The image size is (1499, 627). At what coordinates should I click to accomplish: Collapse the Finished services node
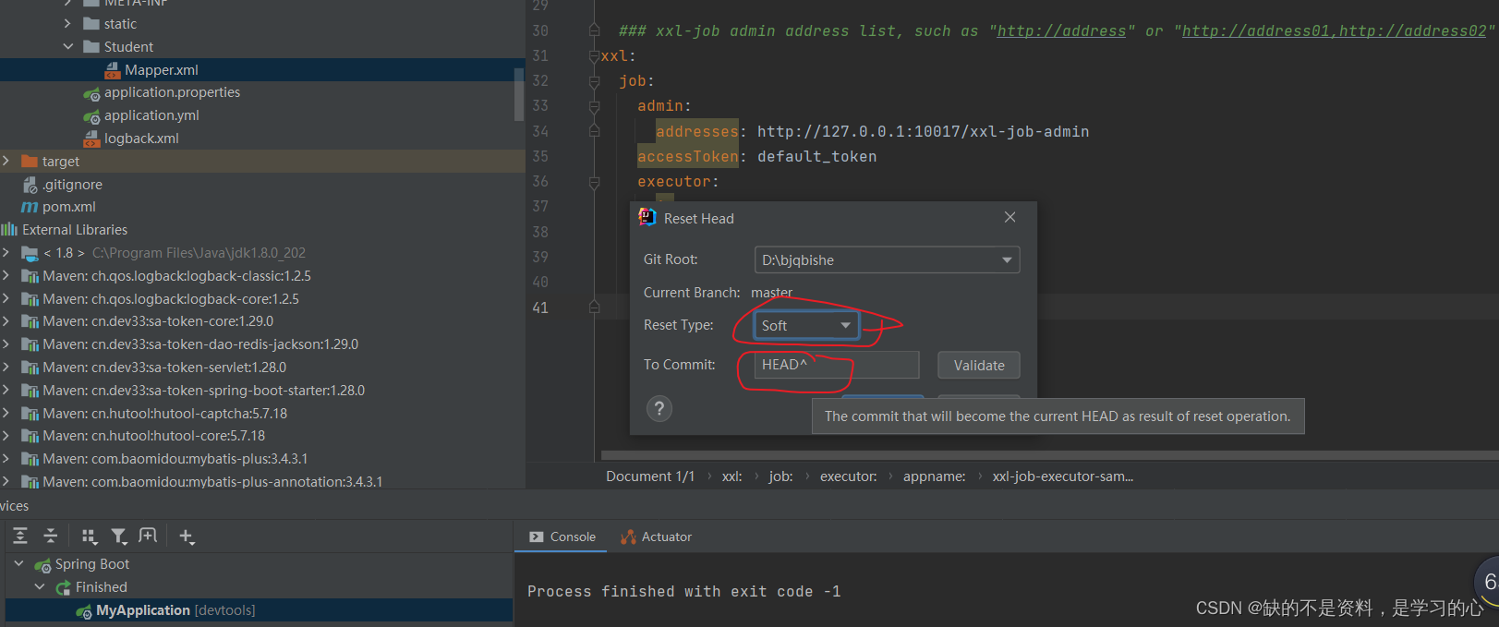39,587
